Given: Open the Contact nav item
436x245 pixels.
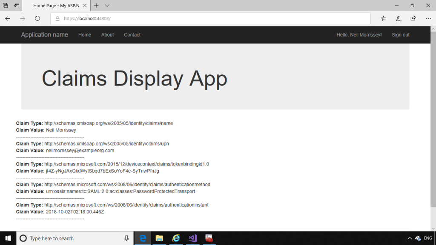Looking at the screenshot, I should click(x=132, y=35).
